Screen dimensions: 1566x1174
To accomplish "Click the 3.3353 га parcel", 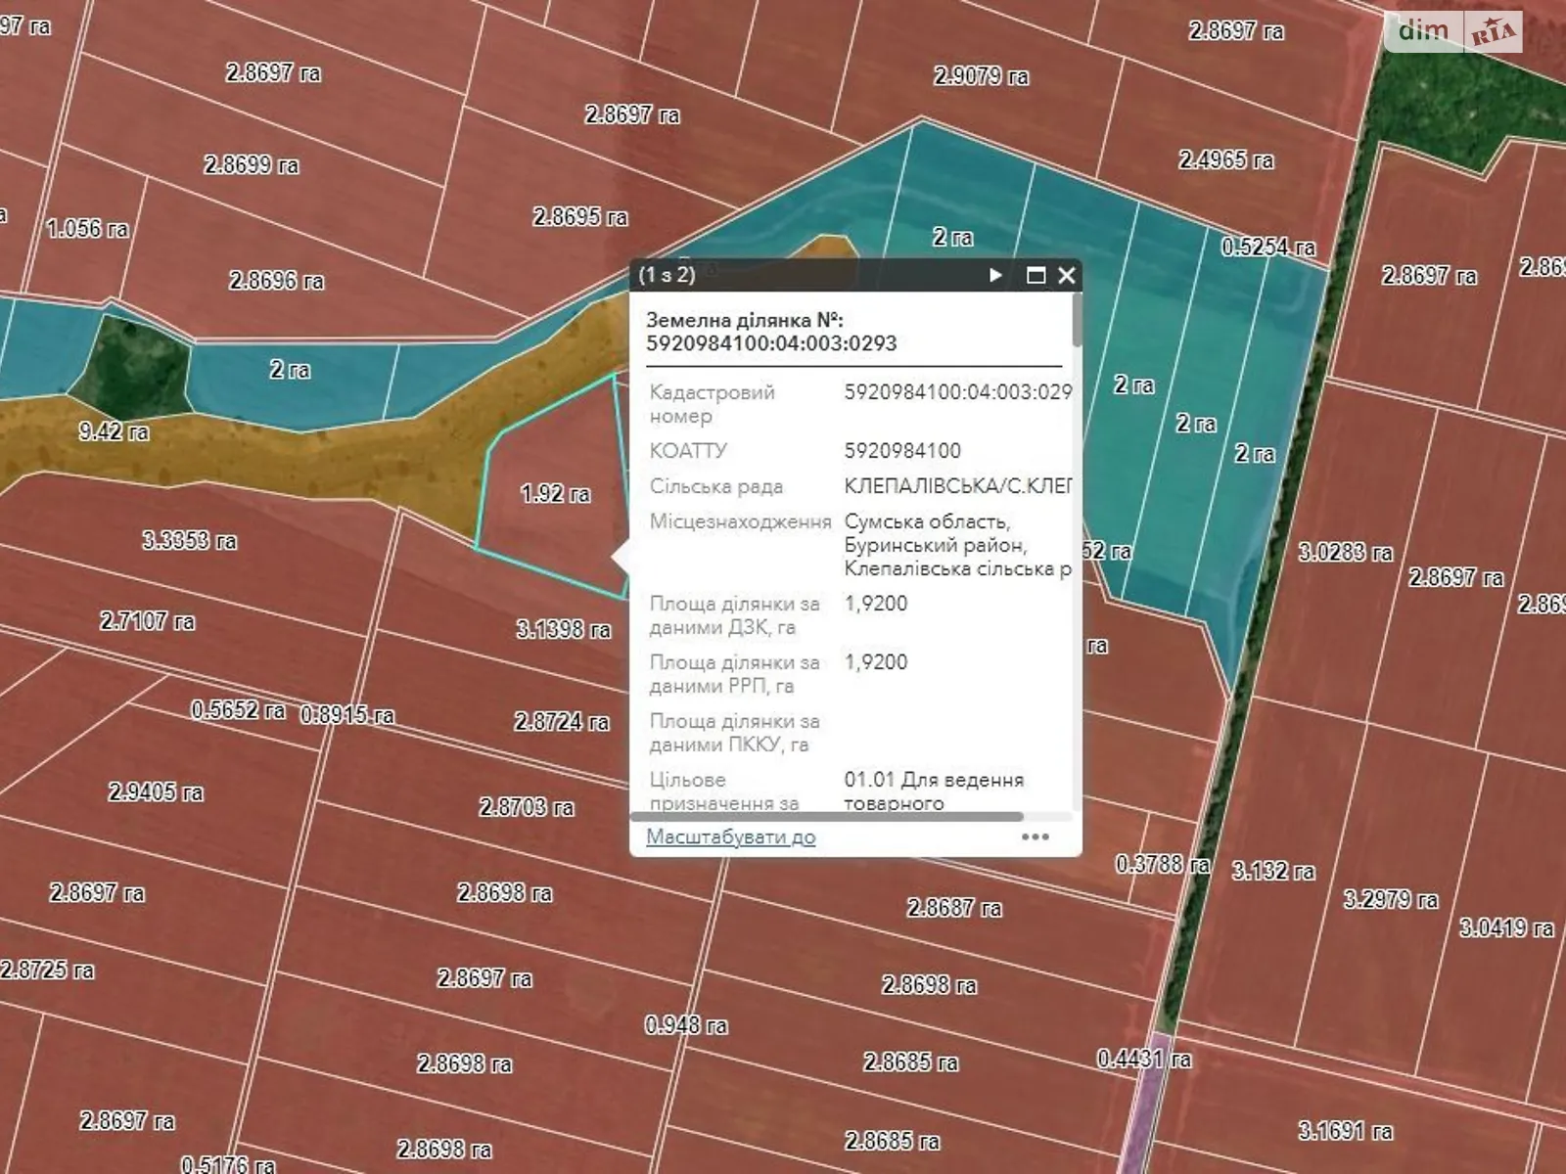I will tap(189, 541).
